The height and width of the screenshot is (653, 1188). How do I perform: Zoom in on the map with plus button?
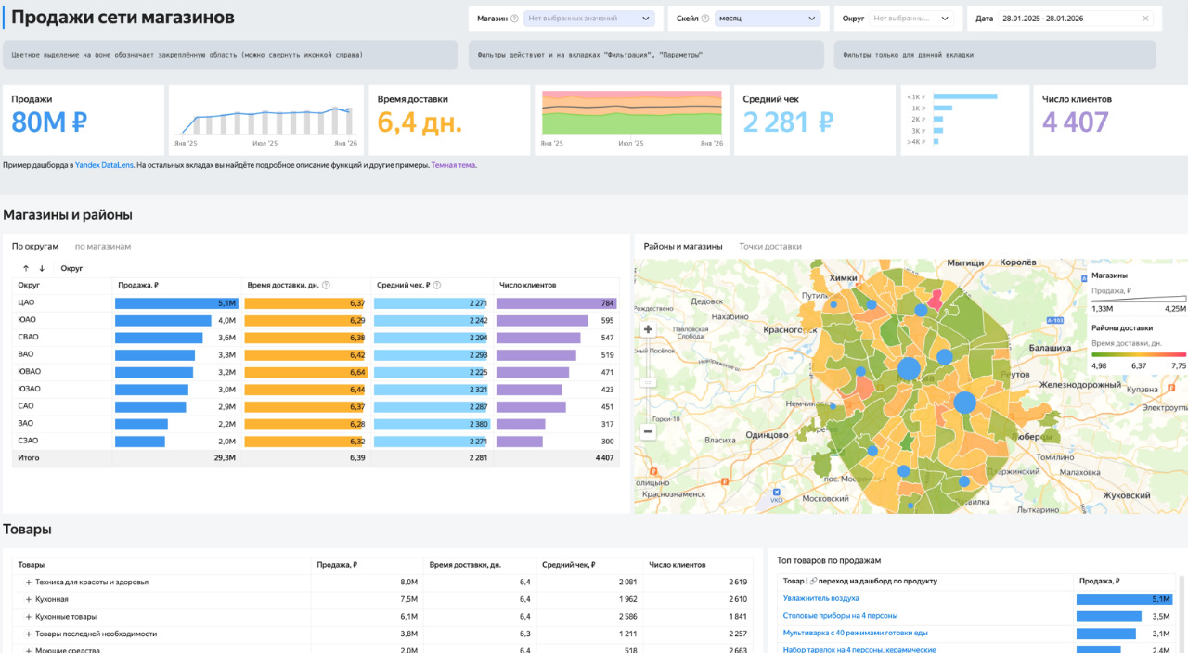click(648, 329)
